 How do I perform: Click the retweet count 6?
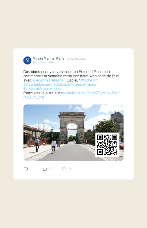point(50,169)
